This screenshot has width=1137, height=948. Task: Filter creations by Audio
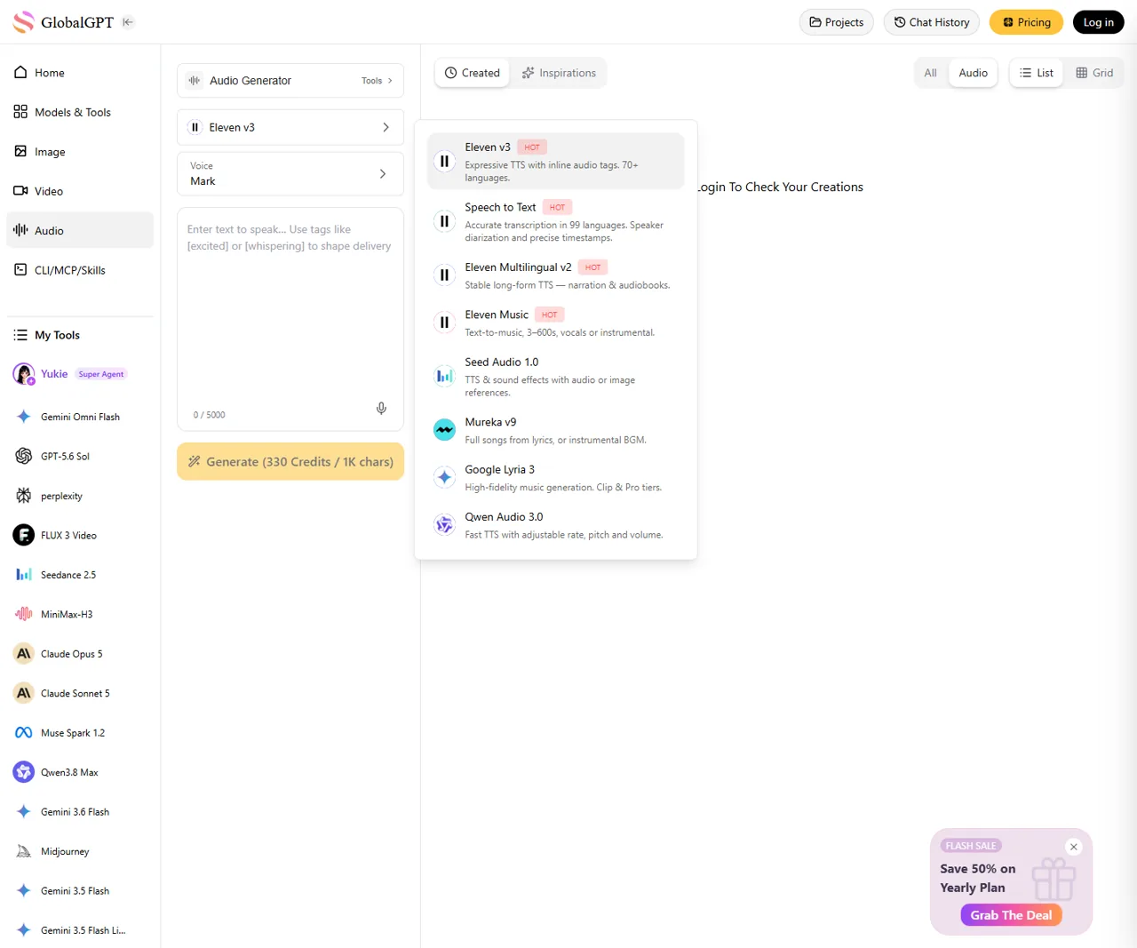[x=974, y=73]
